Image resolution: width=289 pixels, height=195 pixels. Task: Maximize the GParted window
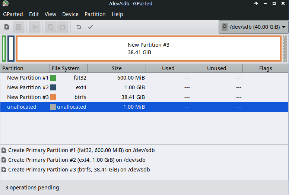(274, 3)
